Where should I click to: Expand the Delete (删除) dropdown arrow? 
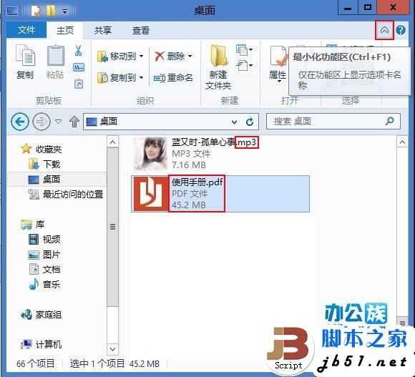190,57
